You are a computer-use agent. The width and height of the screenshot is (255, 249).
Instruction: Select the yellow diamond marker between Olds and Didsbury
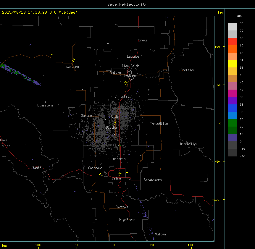tap(115, 123)
